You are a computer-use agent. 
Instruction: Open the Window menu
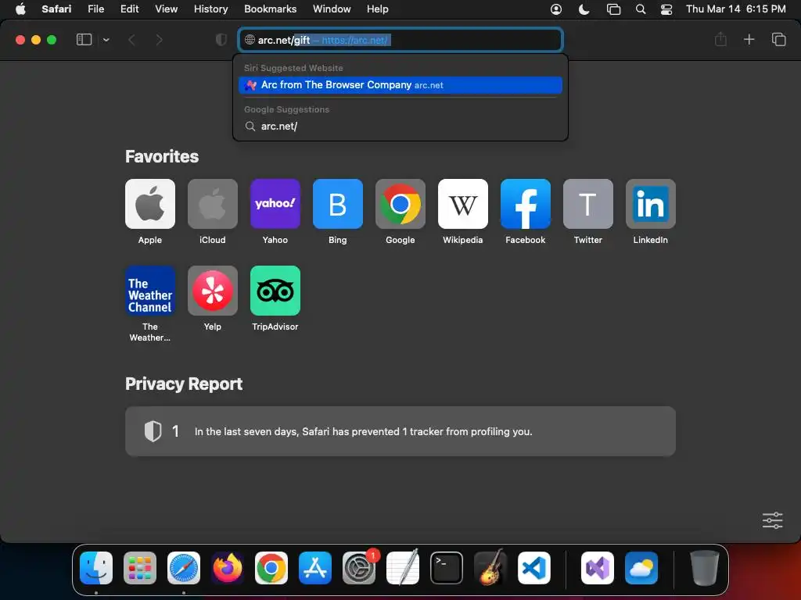[x=332, y=9]
